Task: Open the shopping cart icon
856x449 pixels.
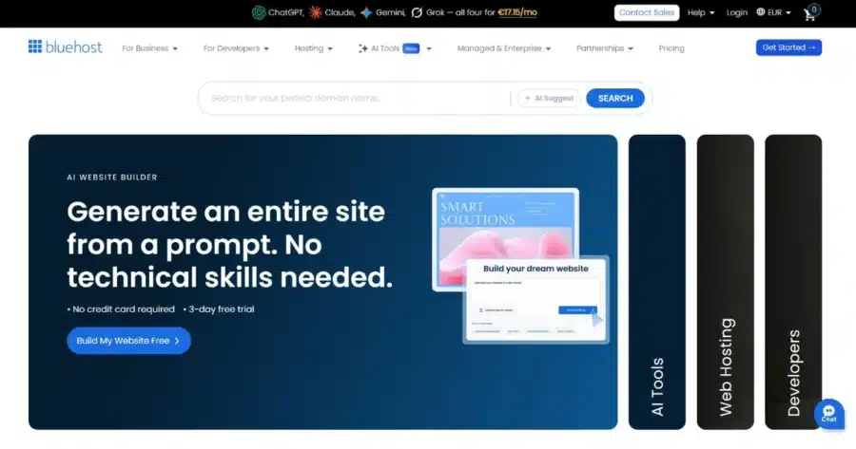Action: [x=809, y=14]
